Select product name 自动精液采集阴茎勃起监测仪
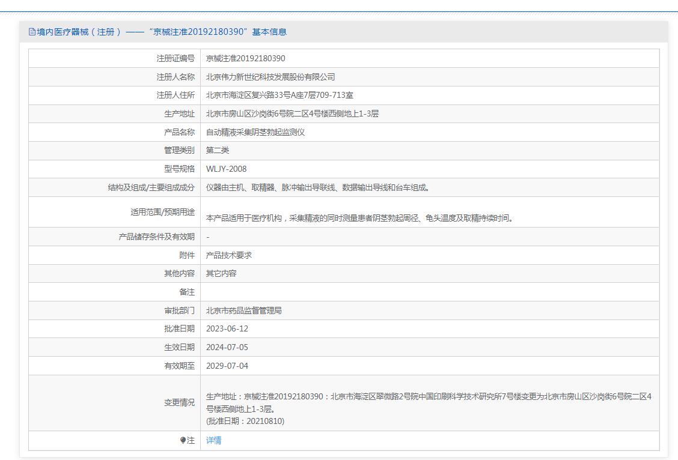The image size is (678, 460). (x=255, y=132)
